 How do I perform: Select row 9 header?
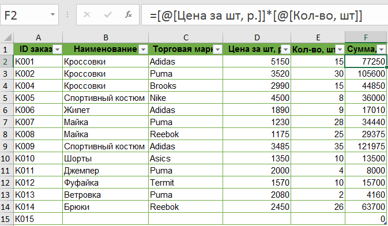(x=5, y=146)
